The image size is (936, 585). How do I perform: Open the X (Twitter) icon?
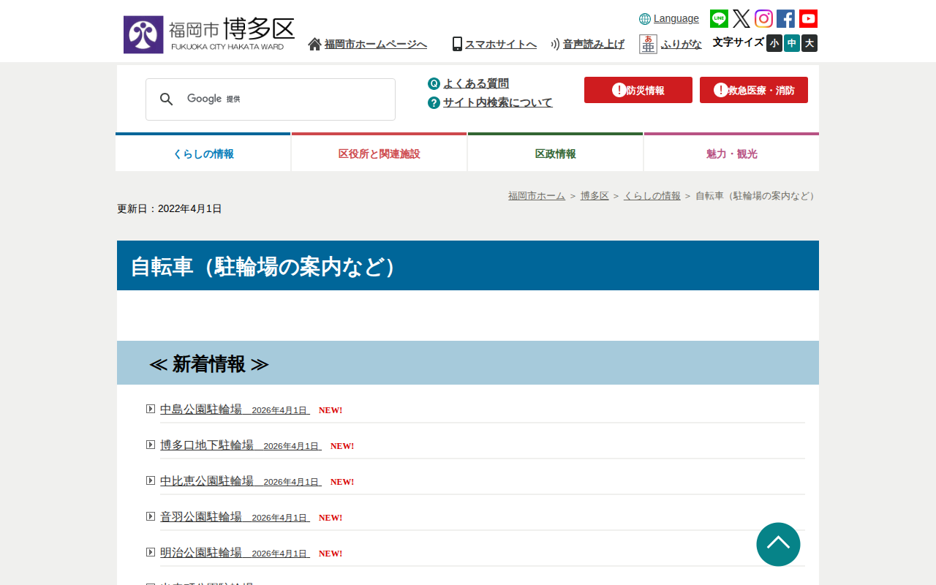tap(741, 19)
